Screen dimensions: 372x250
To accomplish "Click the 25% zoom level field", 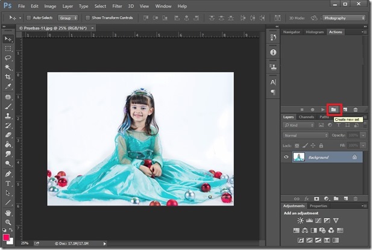I will coord(25,243).
